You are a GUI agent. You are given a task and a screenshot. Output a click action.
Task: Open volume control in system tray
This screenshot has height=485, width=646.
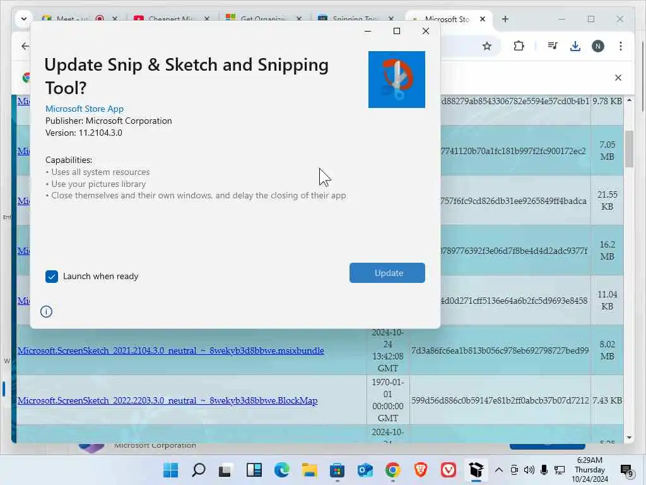(529, 470)
